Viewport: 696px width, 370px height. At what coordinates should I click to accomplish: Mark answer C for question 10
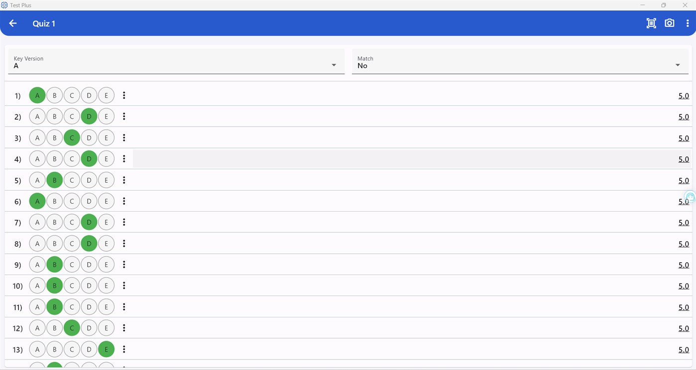72,285
